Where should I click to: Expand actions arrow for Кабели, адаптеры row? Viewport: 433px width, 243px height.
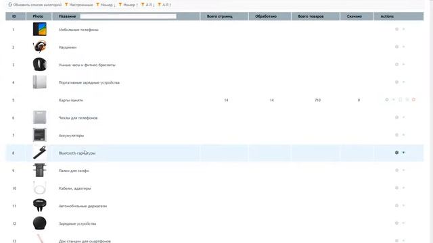pos(404,188)
